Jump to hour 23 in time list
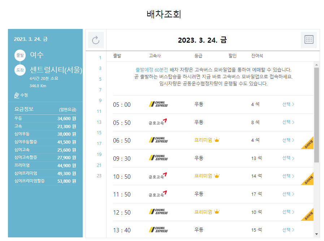 (99, 176)
